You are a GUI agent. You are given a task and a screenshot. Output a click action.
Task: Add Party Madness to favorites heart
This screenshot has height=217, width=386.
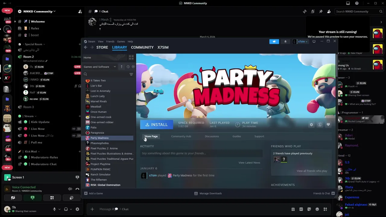point(328,124)
